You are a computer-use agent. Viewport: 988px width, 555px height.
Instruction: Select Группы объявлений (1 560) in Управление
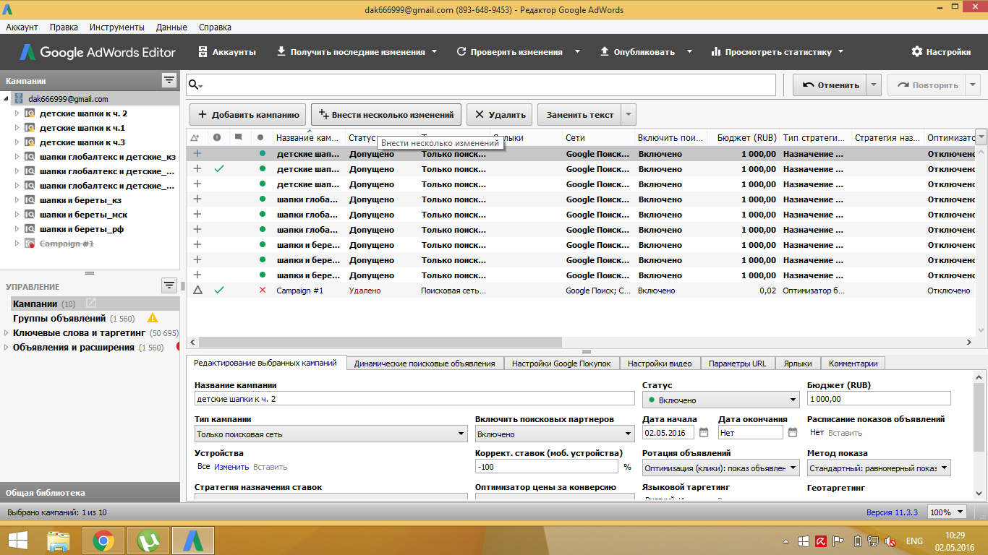(73, 319)
